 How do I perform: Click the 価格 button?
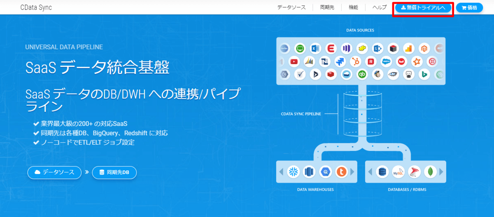(x=469, y=8)
